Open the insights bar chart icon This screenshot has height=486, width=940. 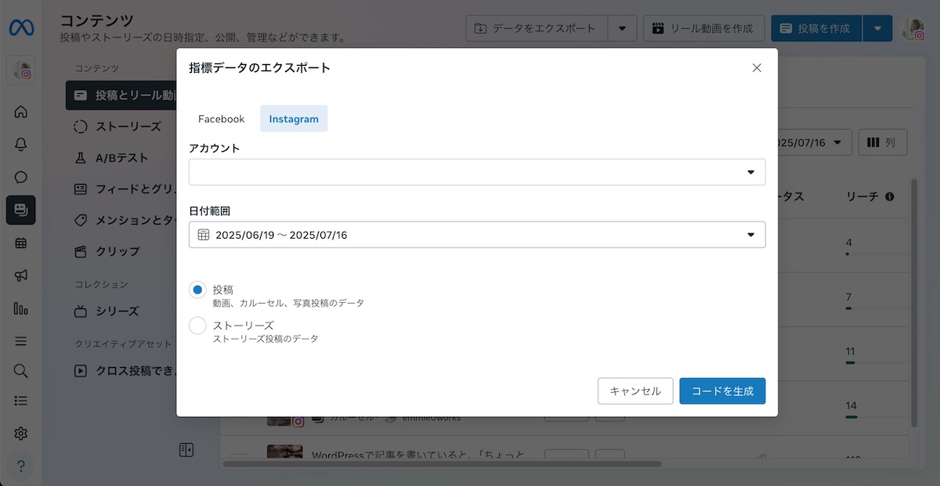coord(21,308)
